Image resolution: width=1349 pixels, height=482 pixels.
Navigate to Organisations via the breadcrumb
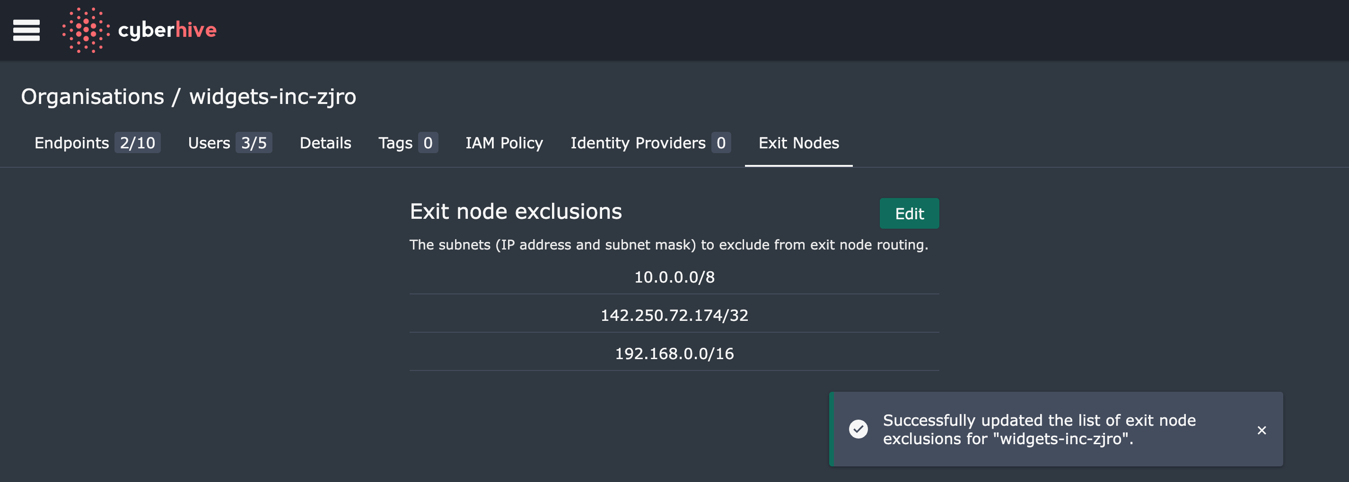(93, 97)
